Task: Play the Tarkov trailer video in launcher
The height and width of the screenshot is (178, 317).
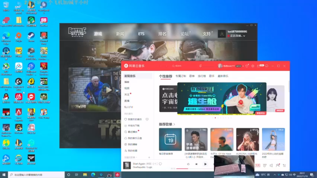Action: (x=109, y=90)
